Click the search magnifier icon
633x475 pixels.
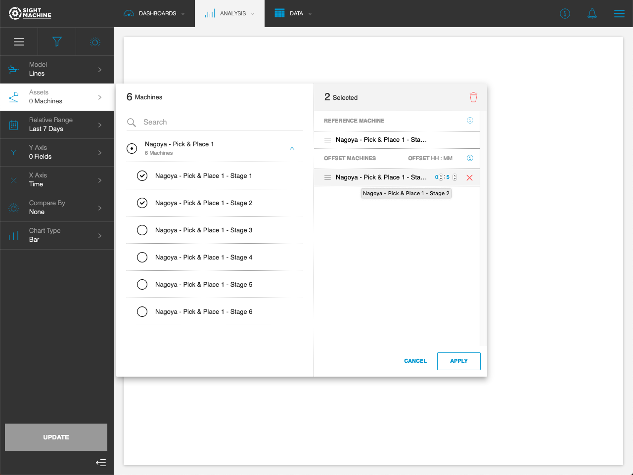132,122
